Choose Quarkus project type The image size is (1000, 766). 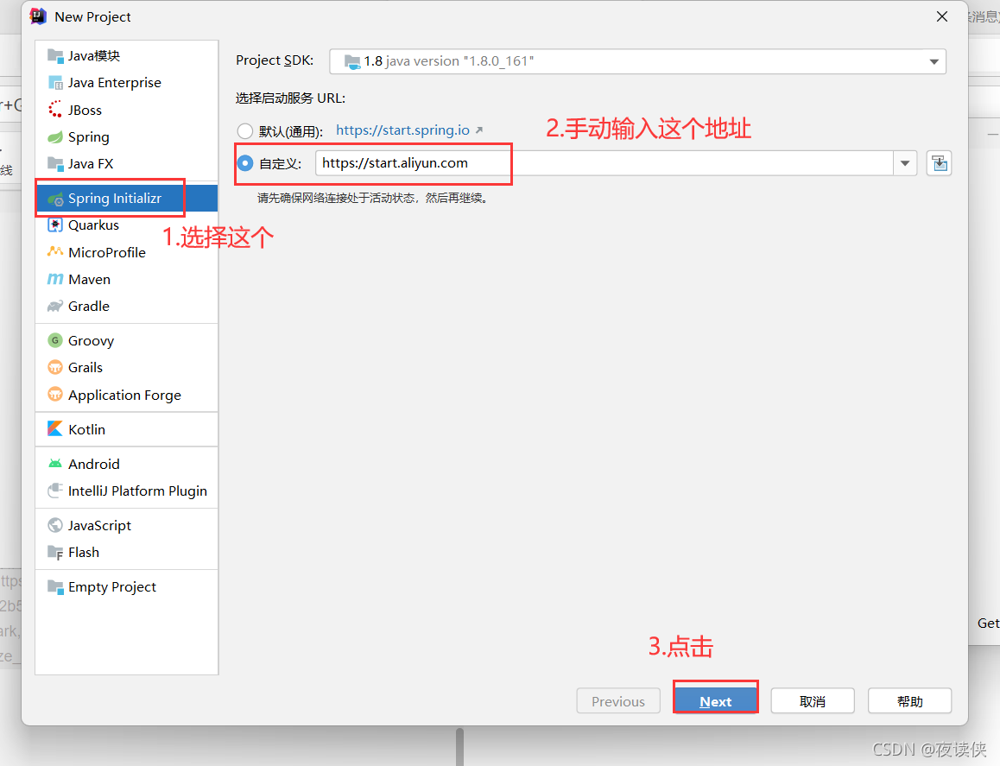tap(127, 225)
